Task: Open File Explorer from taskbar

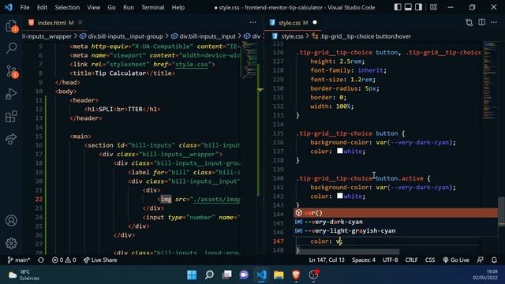Action: (279, 275)
